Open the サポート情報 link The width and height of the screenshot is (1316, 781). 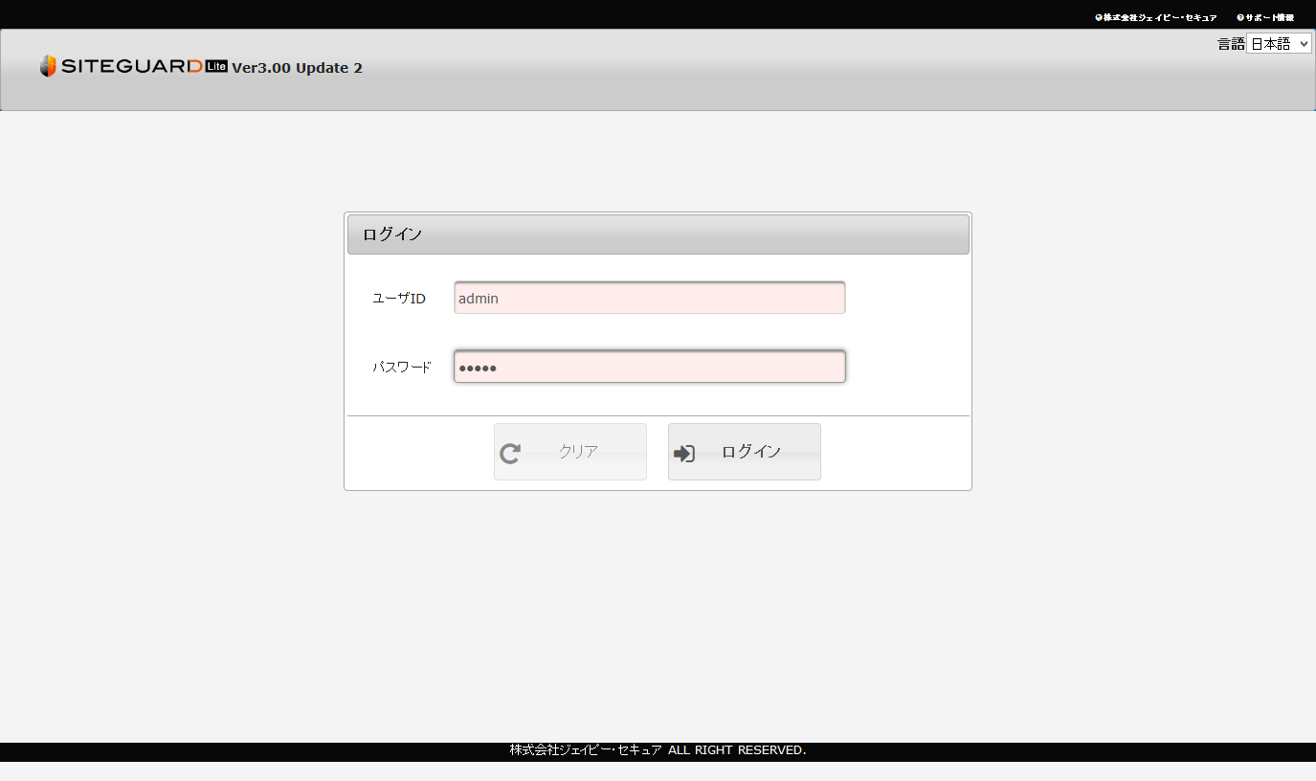click(x=1265, y=17)
